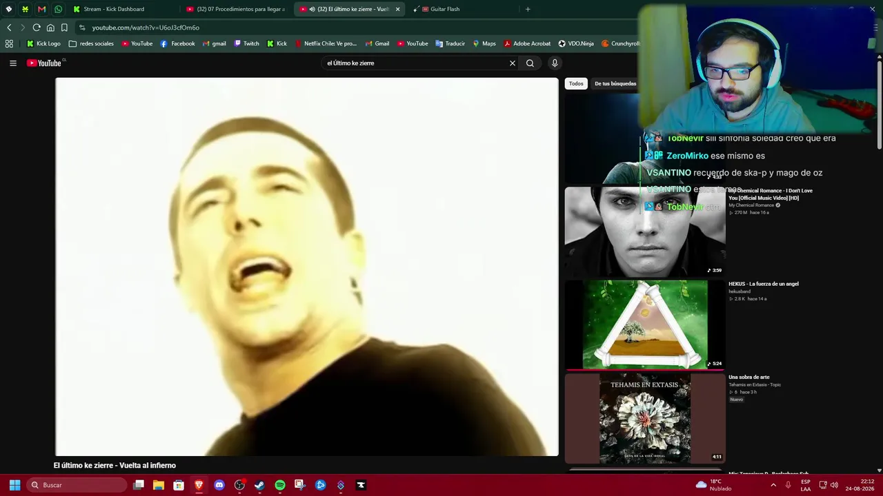Click the Windows taskbar Buscar search box
The image size is (883, 496).
(x=77, y=485)
